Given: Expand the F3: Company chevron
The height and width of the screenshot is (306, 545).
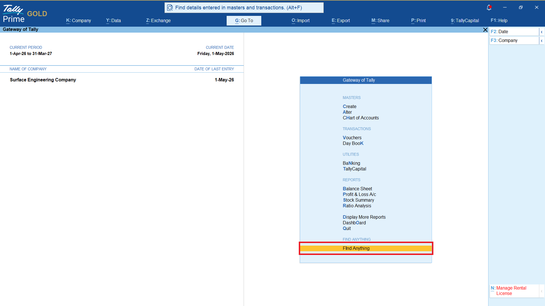Looking at the screenshot, I should [x=542, y=41].
